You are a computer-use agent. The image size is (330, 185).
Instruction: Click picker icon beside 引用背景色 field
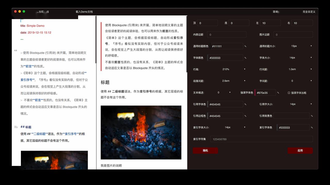(x=312, y=116)
